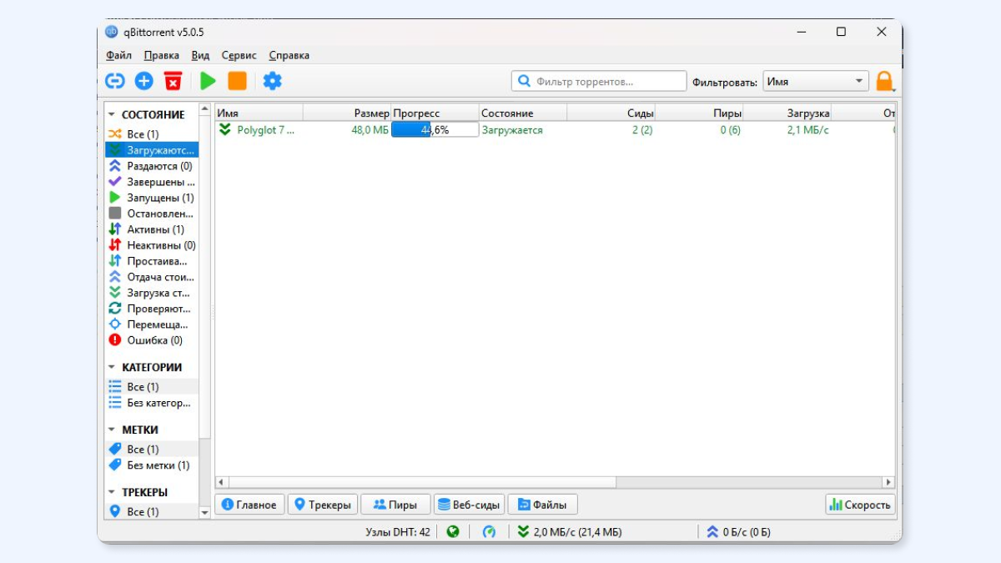
Task: Select the Загружаются state filter
Action: (x=152, y=150)
